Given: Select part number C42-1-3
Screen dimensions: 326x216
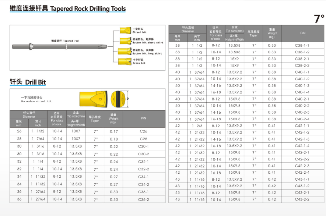Looking at the screenshot, I should click(302, 139).
